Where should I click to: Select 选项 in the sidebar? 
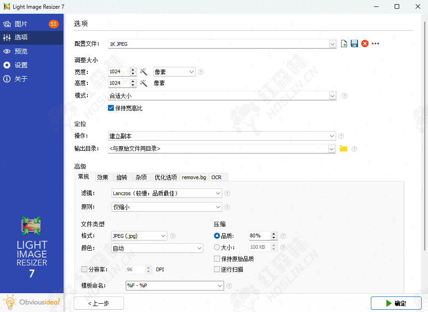point(32,37)
